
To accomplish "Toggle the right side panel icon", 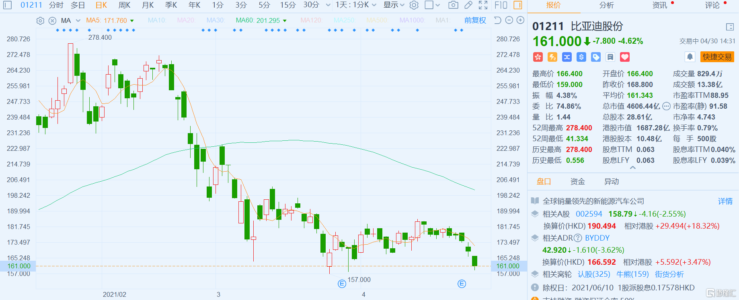I will tap(518, 5).
